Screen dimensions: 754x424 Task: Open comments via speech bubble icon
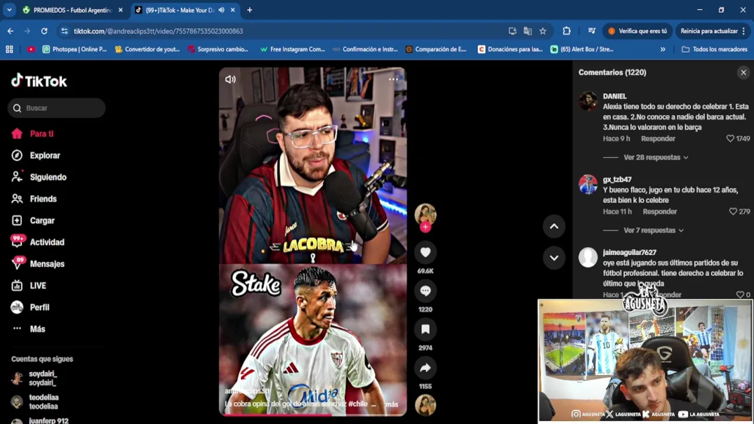click(425, 291)
